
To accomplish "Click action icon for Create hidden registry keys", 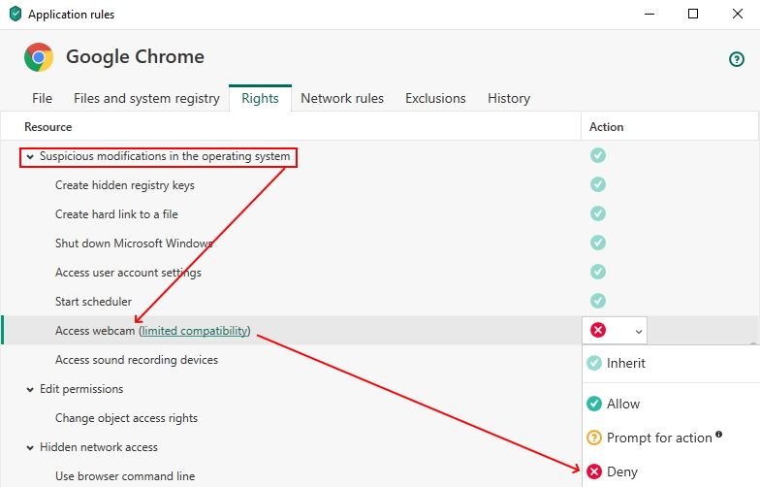I will 597,184.
